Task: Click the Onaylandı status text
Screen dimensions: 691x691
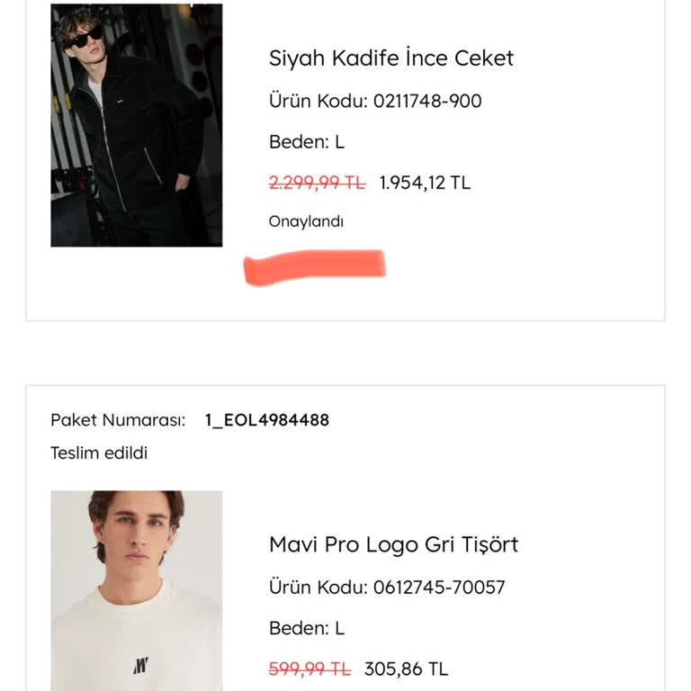Action: (x=306, y=221)
